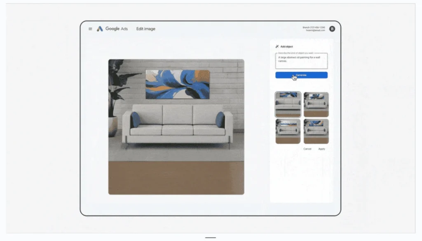
Task: Open the account avatar labeled B
Action: (332, 29)
